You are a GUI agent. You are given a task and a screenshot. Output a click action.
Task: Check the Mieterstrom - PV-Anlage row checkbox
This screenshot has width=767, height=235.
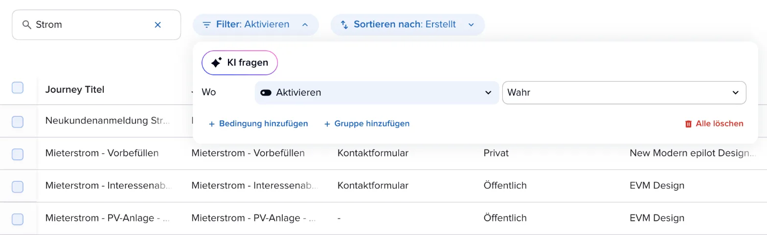pyautogui.click(x=18, y=219)
